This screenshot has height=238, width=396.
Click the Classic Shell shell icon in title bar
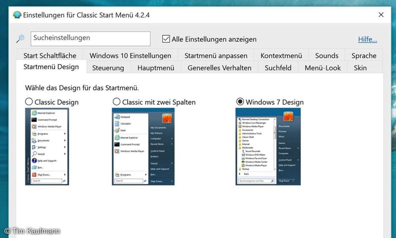pyautogui.click(x=17, y=15)
